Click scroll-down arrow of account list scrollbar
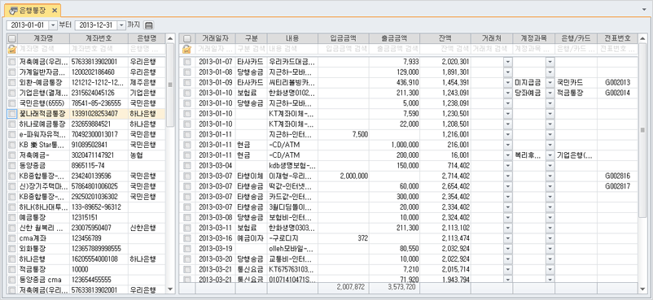Image resolution: width=653 pixels, height=300 pixels. 170,289
